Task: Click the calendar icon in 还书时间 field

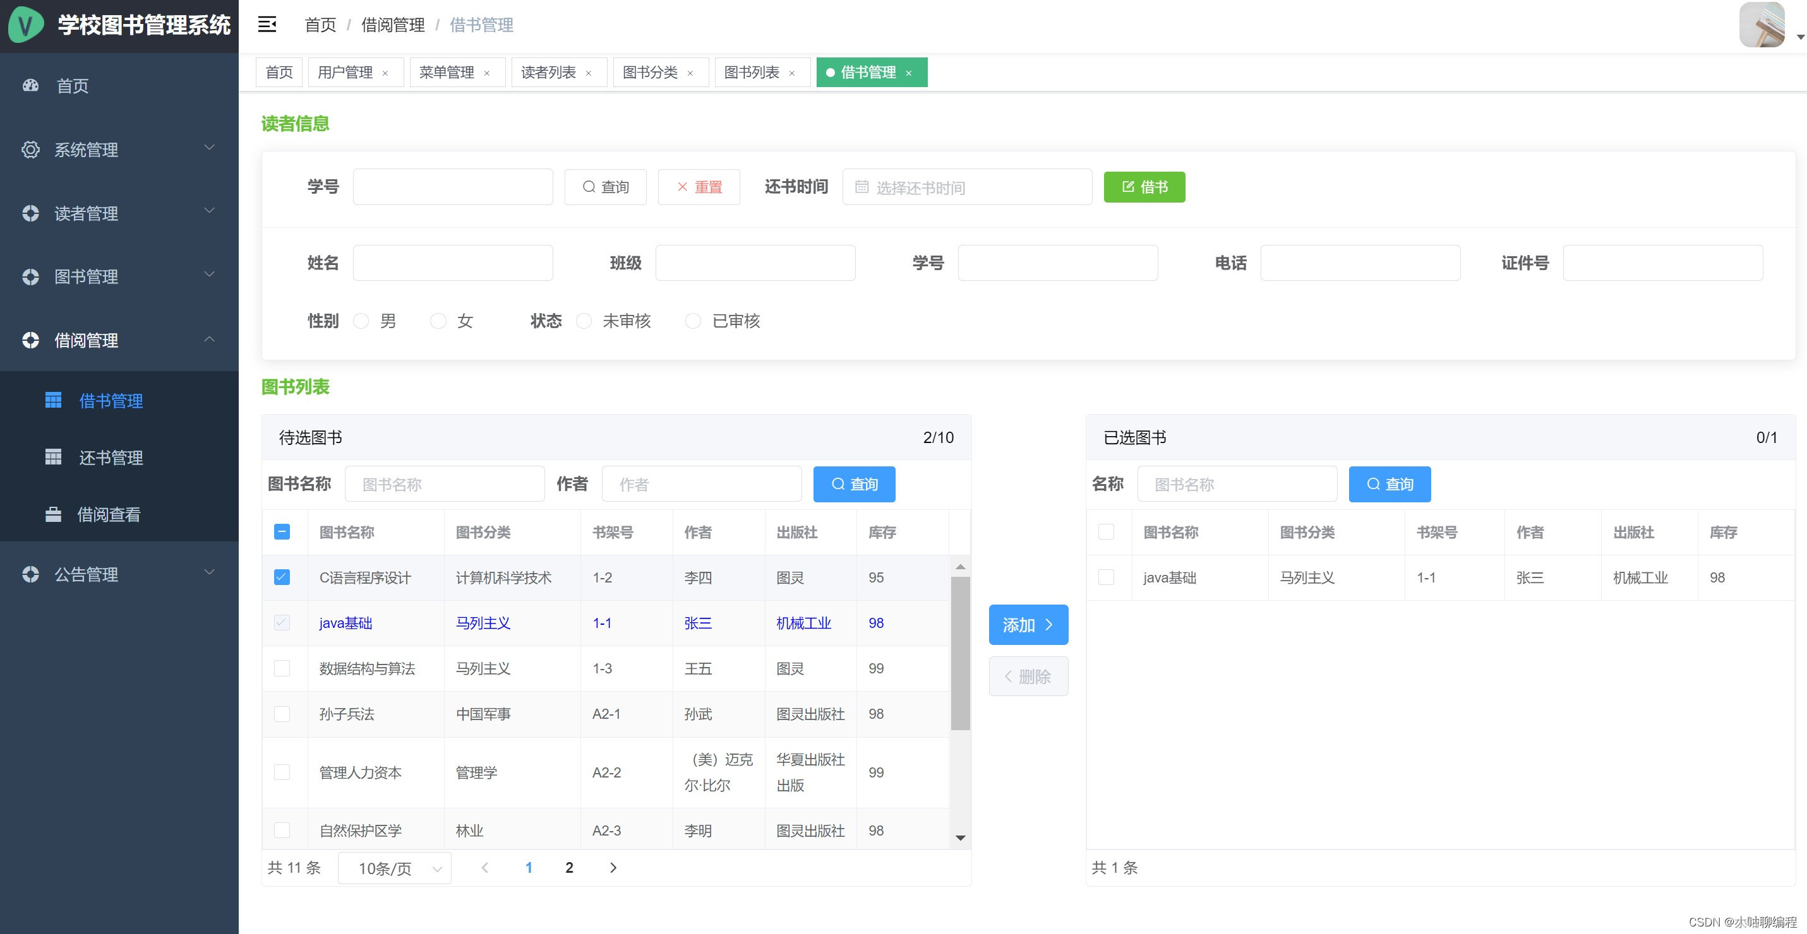Action: tap(861, 187)
